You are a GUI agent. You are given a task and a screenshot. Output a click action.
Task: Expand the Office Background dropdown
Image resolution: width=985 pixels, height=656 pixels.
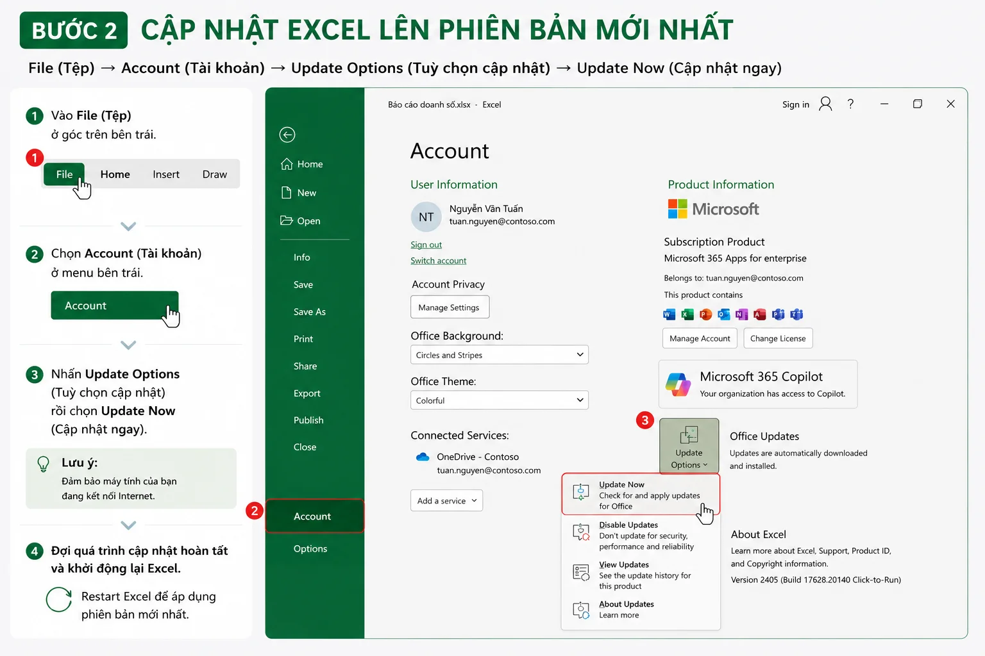coord(500,355)
